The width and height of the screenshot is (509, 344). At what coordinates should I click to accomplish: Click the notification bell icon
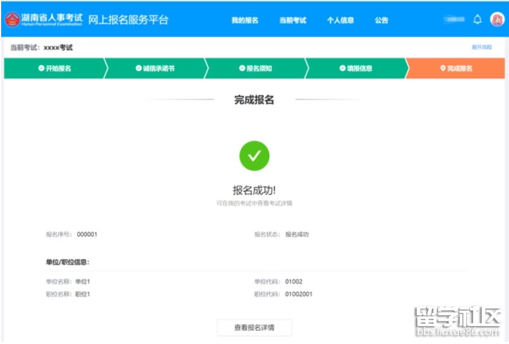coord(477,20)
